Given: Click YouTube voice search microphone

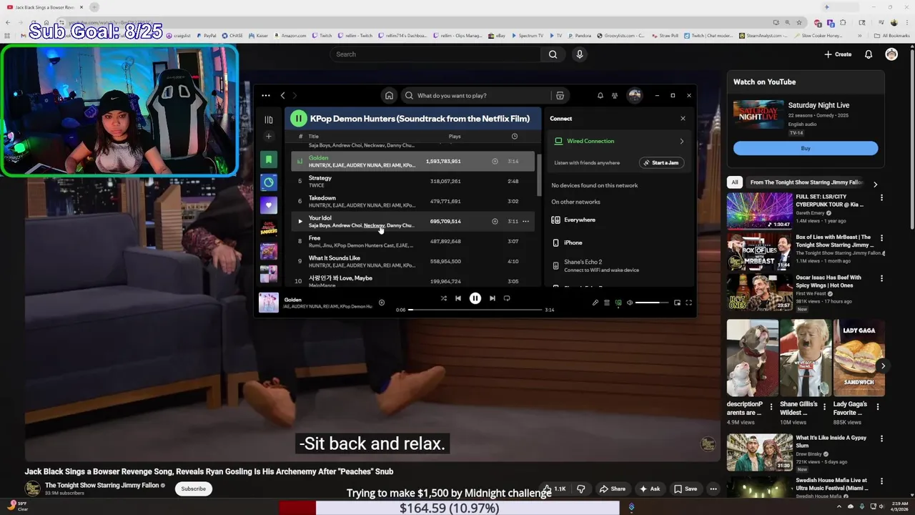Looking at the screenshot, I should 580,54.
